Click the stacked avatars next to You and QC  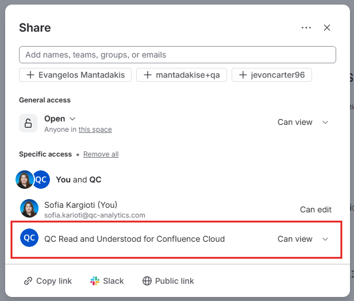pos(33,180)
